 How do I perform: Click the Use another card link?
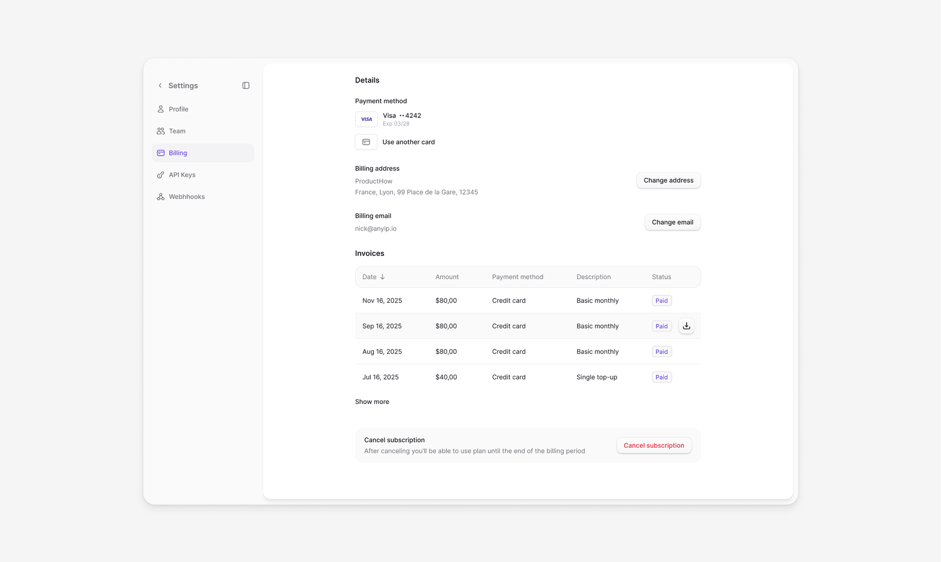pyautogui.click(x=408, y=142)
